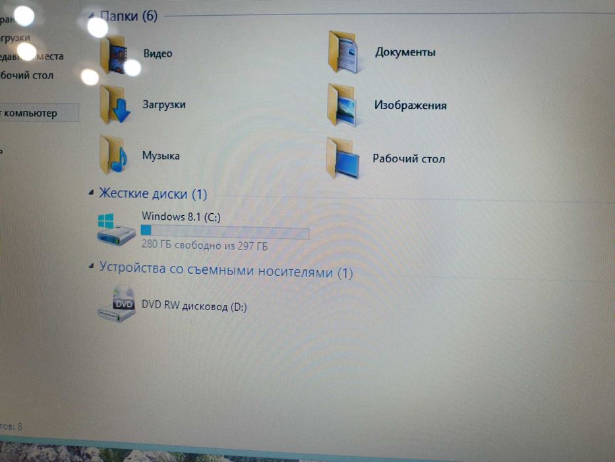Image resolution: width=615 pixels, height=462 pixels.
Task: Open the Загрузки folder icon
Action: click(x=115, y=104)
